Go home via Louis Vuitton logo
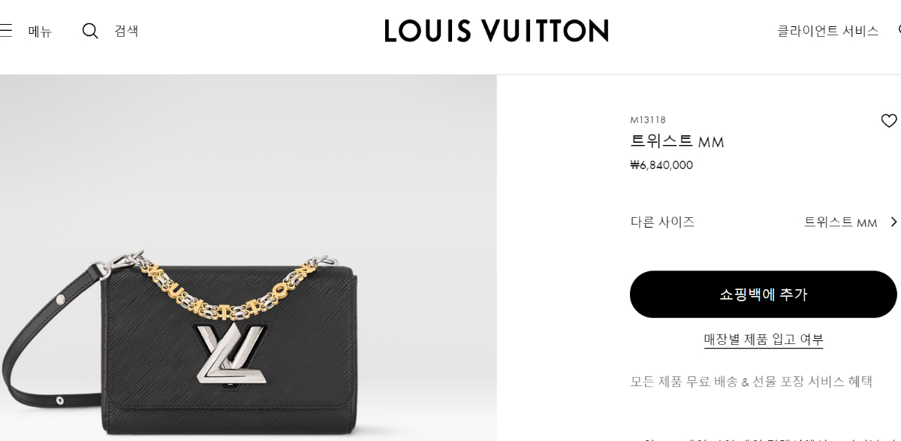901x441 pixels. pyautogui.click(x=496, y=31)
